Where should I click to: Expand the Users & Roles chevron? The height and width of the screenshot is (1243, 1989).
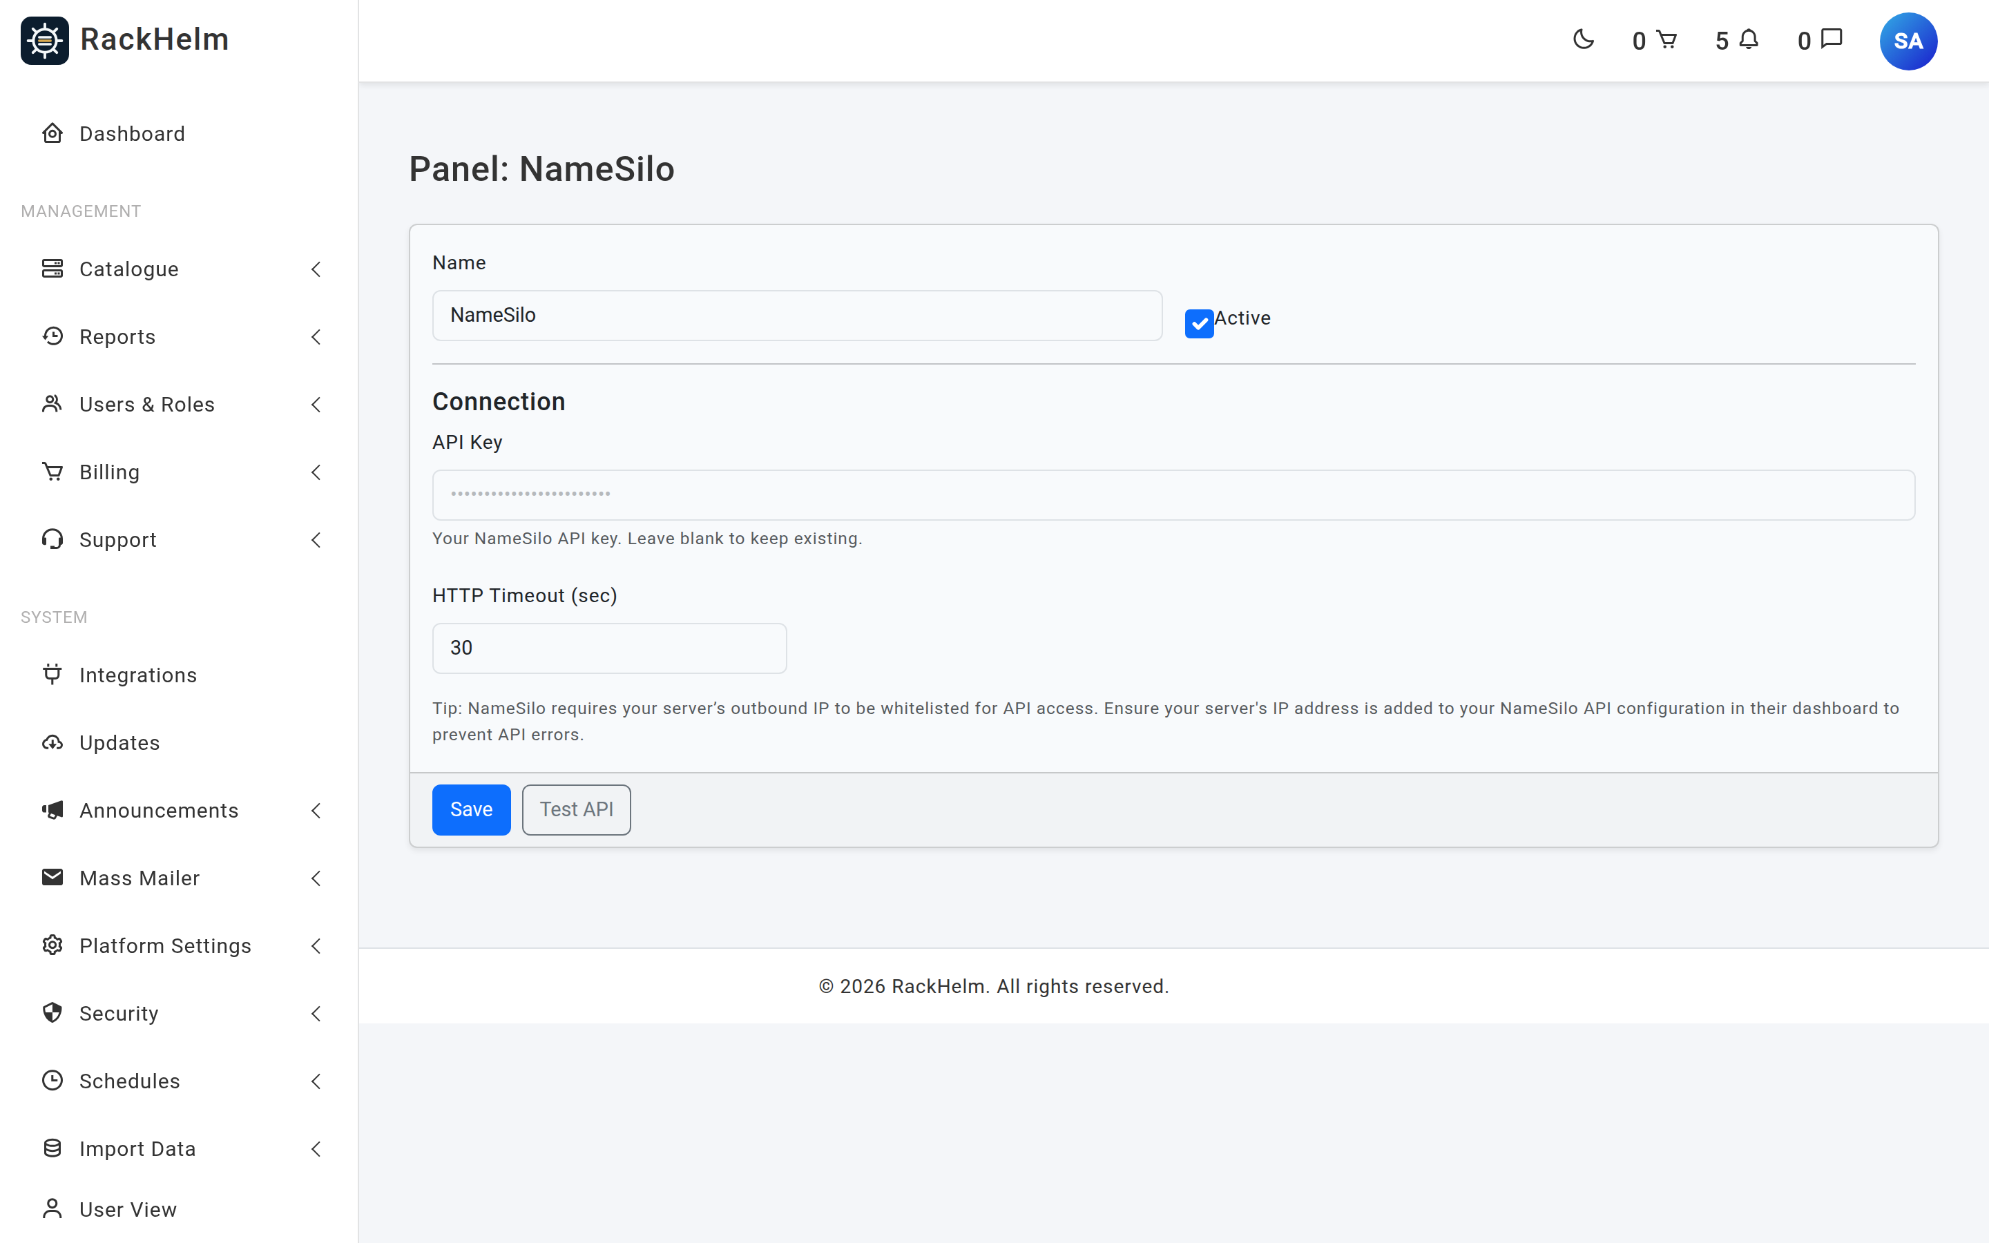click(316, 405)
